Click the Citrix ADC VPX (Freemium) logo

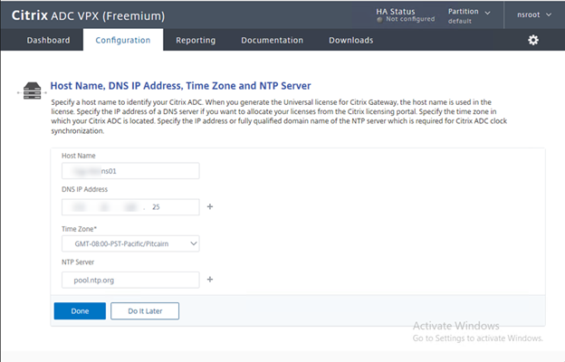coord(89,15)
